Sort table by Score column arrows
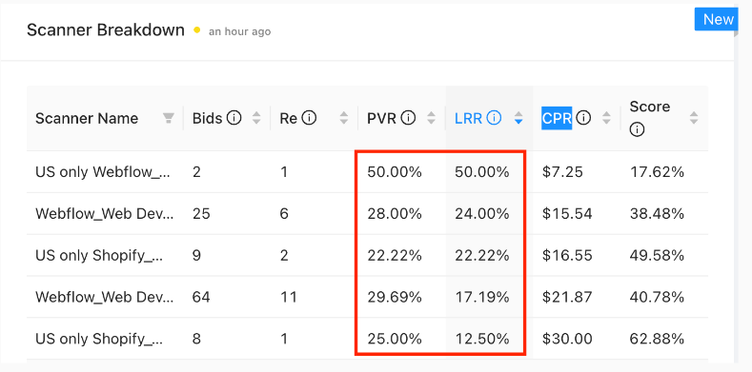Screen dimensions: 752x372 (x=694, y=118)
